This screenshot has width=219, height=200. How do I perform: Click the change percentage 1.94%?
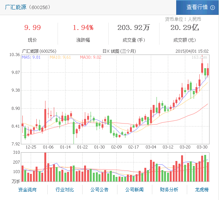click(x=83, y=28)
